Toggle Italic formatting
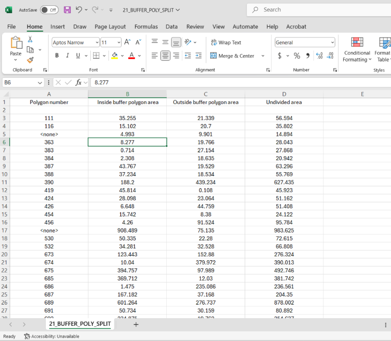The width and height of the screenshot is (391, 341). click(x=68, y=56)
